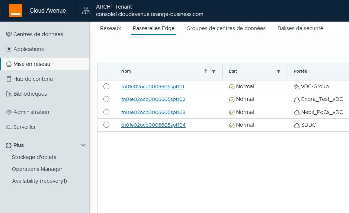
Task: Switch to Balises de sécurité tab
Action: 300,28
